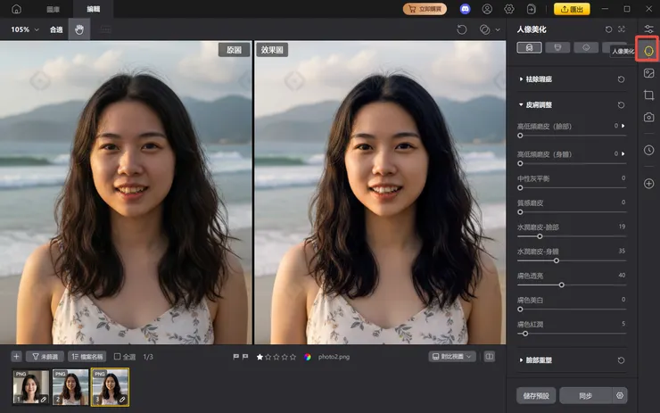The width and height of the screenshot is (660, 413).
Task: Adjust the 膚色美白 slider handle
Action: (x=520, y=309)
